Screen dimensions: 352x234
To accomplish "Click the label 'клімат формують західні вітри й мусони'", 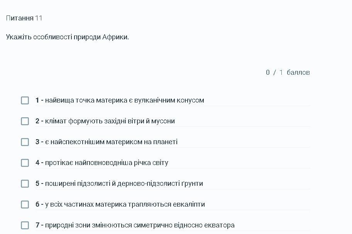I will 110,121.
